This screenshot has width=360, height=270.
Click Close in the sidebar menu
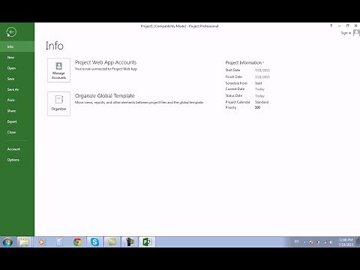(x=17, y=132)
